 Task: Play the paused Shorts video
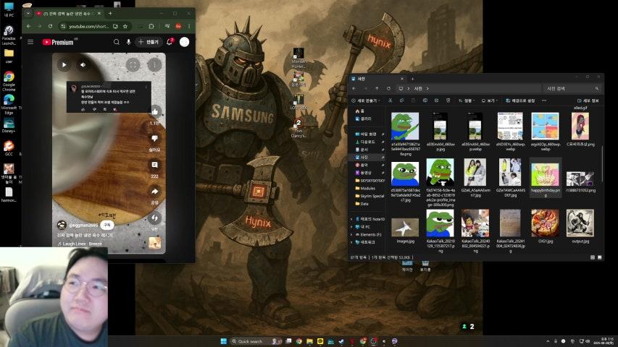tap(64, 64)
